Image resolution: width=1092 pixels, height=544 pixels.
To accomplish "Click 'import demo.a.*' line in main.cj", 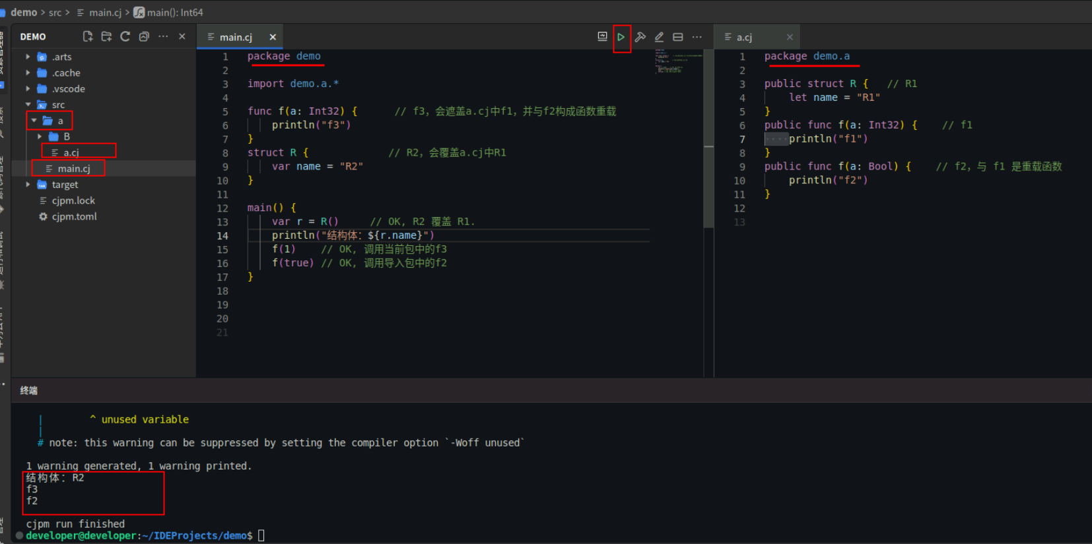I will (293, 84).
